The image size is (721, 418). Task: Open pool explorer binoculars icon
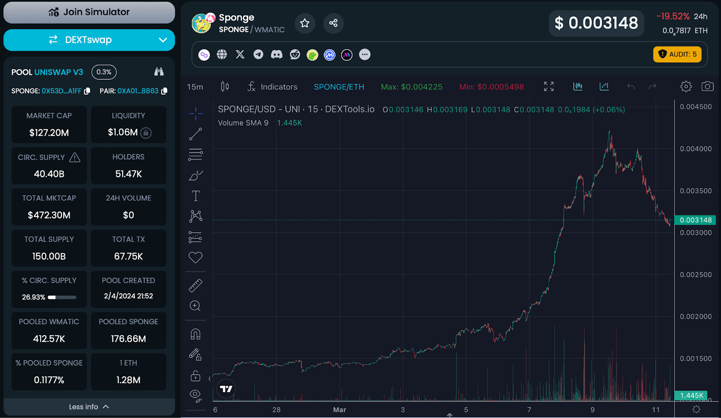pos(159,72)
